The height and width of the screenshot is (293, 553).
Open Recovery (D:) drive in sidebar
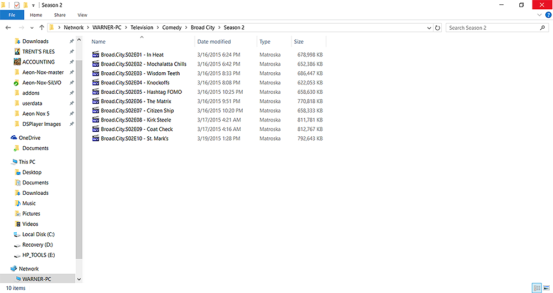point(38,245)
